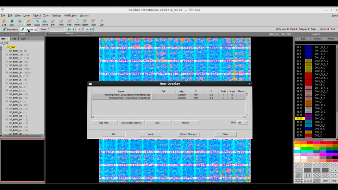
Task: Click the Discard Changes button
Action: point(188,134)
